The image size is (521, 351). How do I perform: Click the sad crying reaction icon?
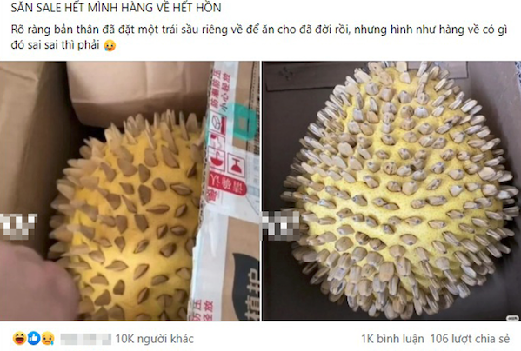[x=48, y=338]
